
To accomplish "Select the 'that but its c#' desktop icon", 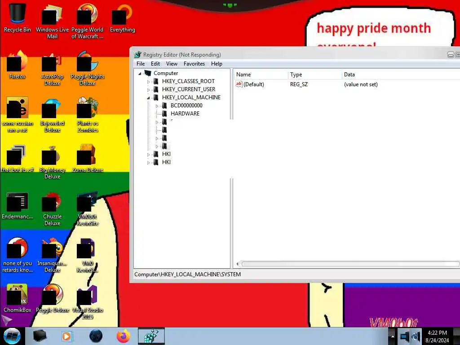I will (18, 159).
